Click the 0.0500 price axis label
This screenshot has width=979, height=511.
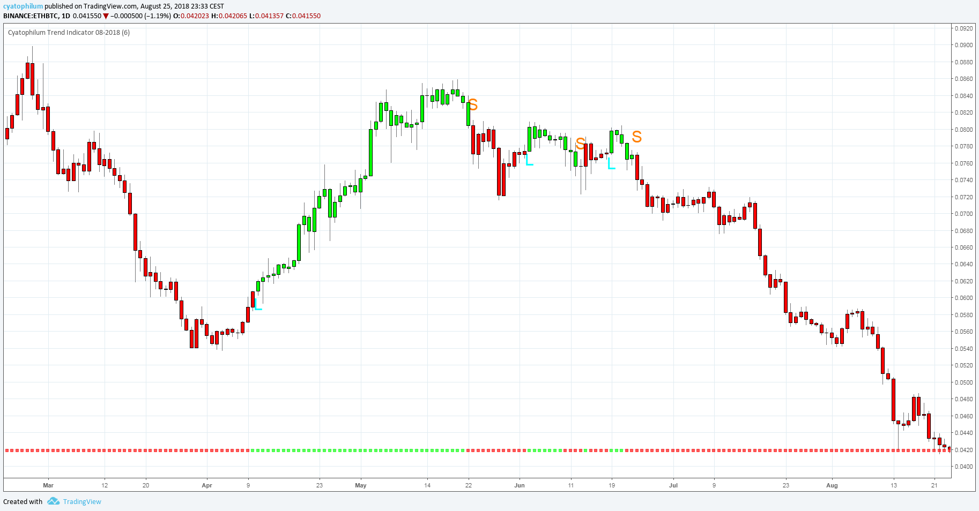963,382
